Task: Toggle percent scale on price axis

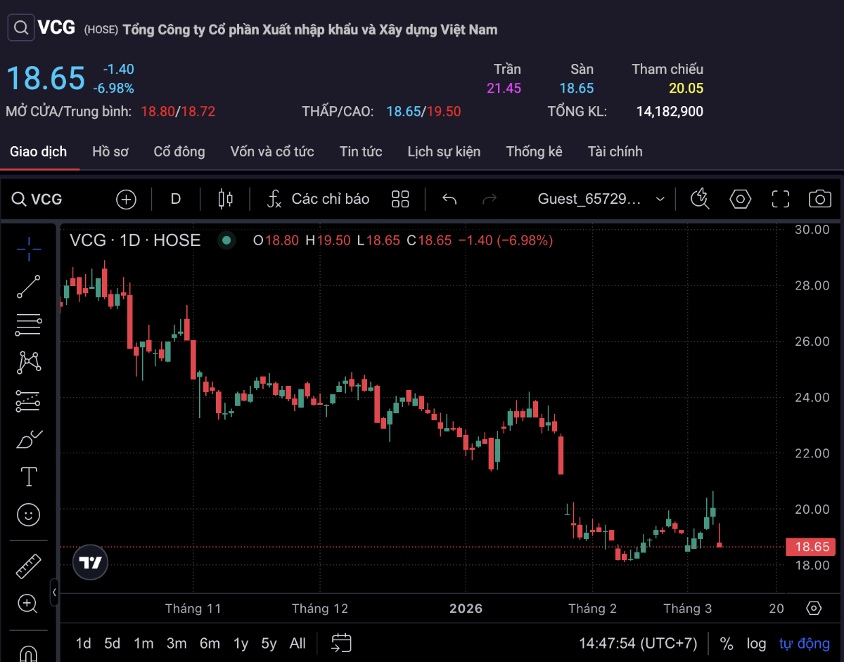Action: (727, 644)
